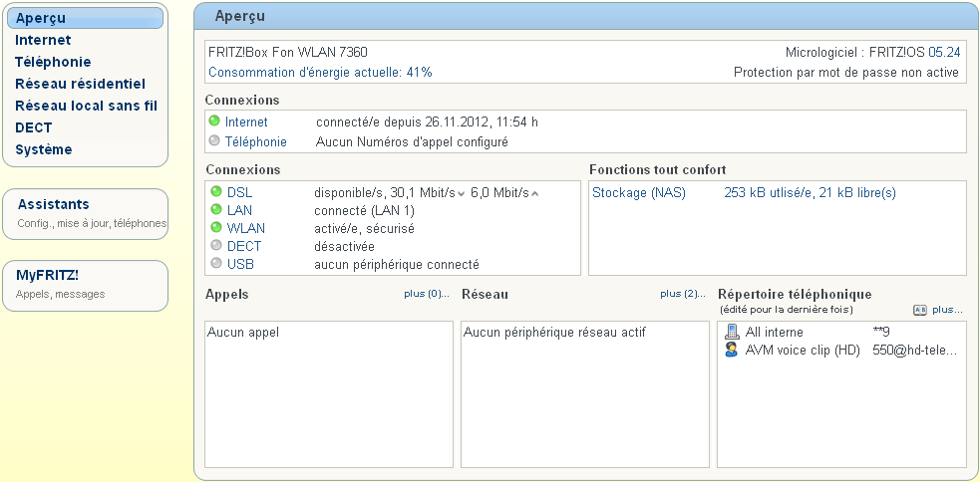
Task: Click plus (2)... next to Réseau
Action: pyautogui.click(x=683, y=294)
